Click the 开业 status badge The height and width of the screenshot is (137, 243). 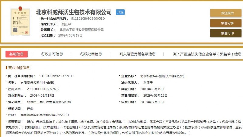coord(120,12)
